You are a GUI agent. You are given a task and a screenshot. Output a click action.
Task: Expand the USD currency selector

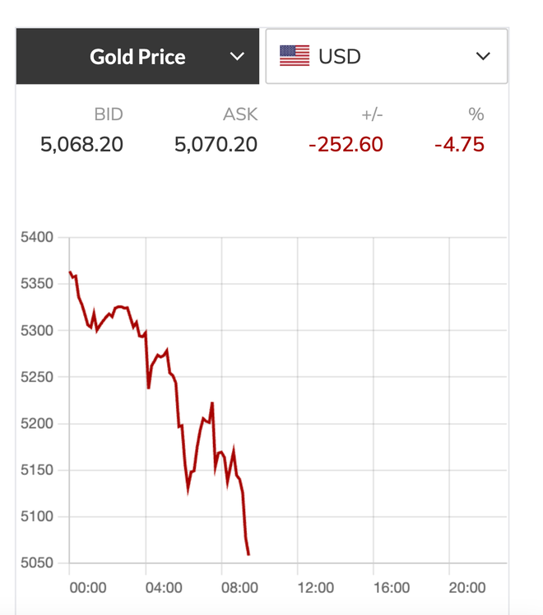[x=386, y=57]
